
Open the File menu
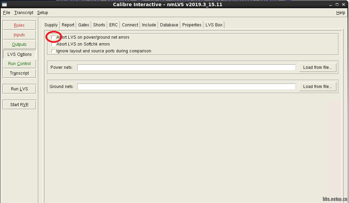click(x=6, y=13)
